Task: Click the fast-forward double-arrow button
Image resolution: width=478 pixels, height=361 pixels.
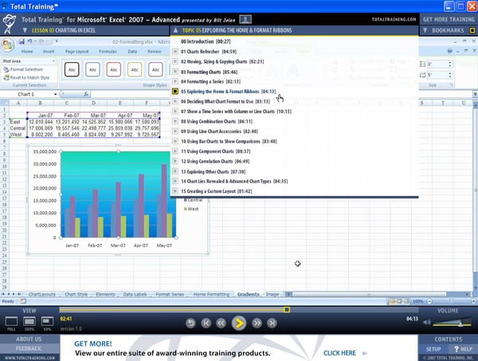Action: pos(256,323)
